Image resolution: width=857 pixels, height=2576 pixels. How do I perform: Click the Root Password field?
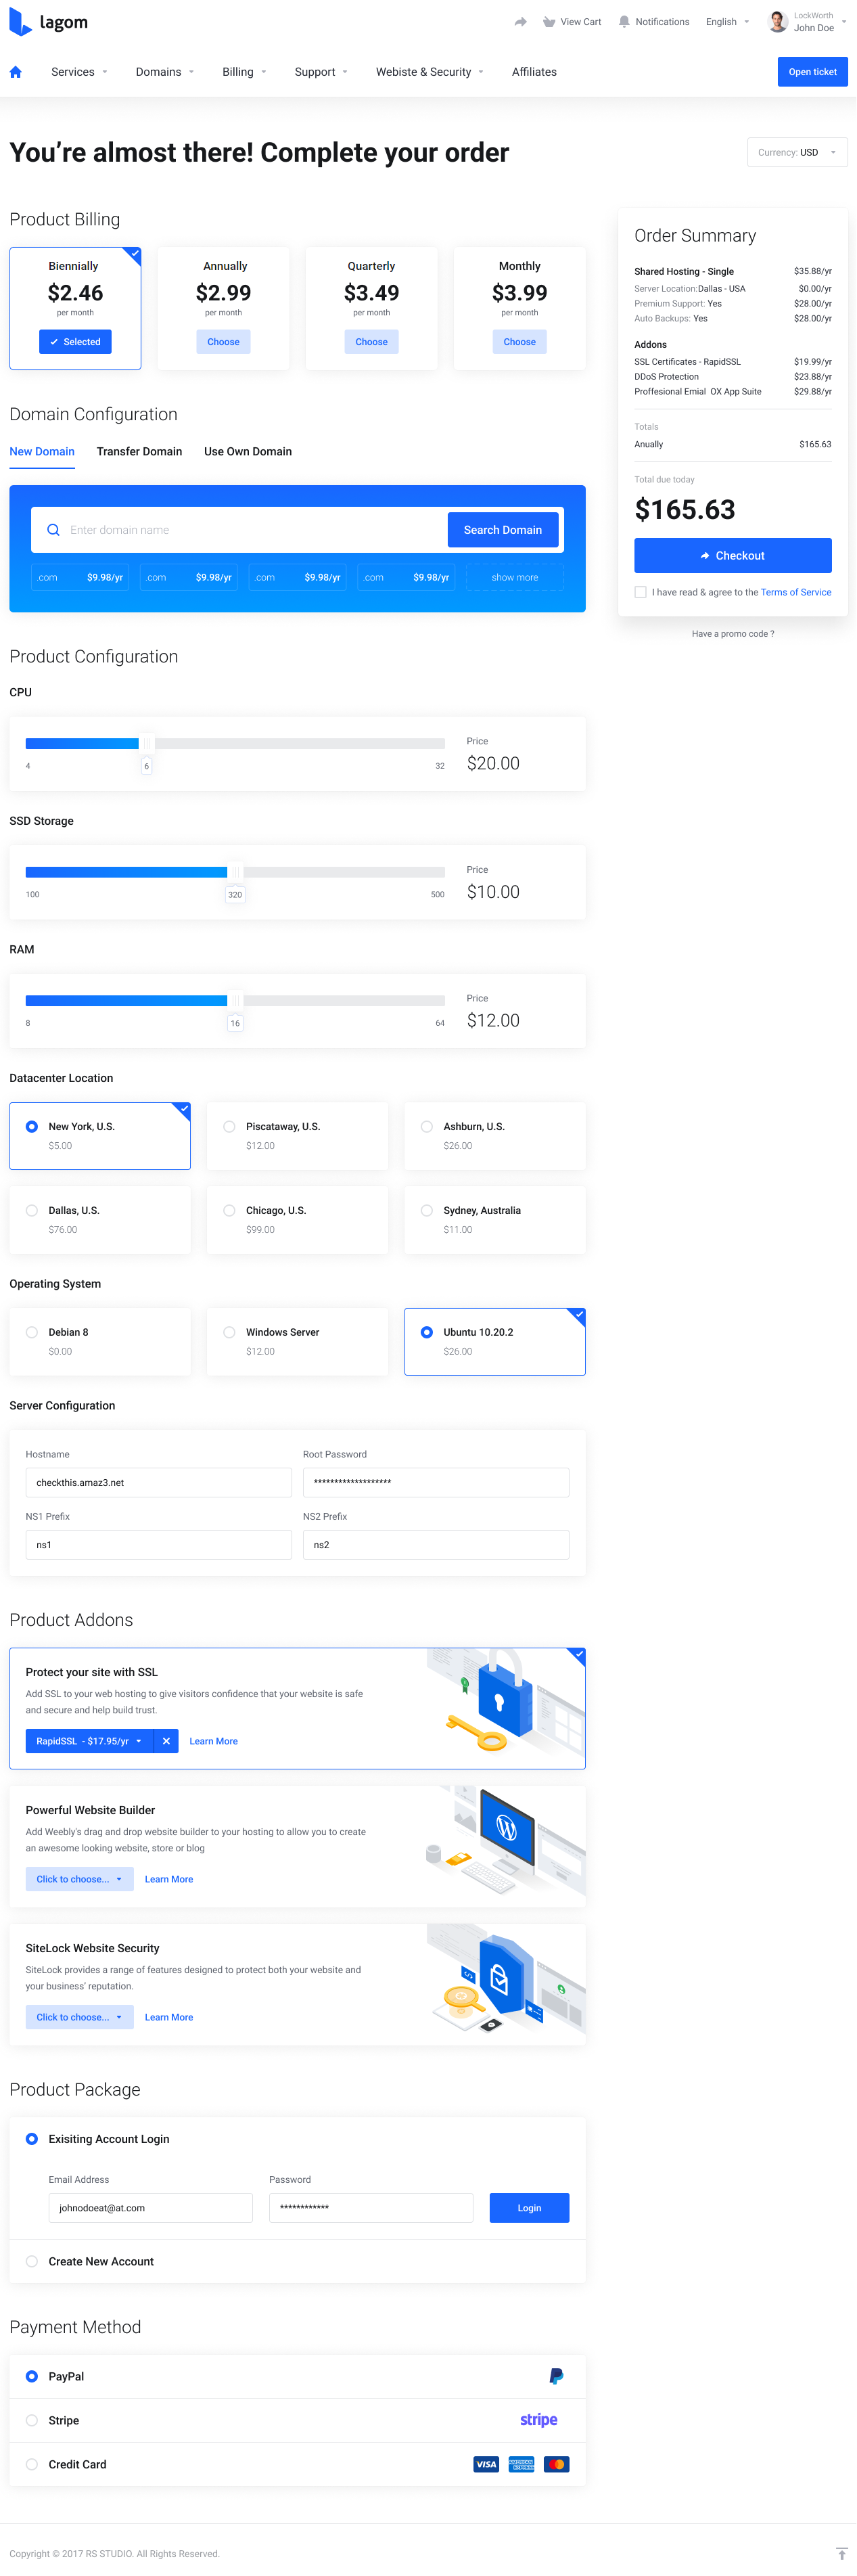pos(436,1482)
